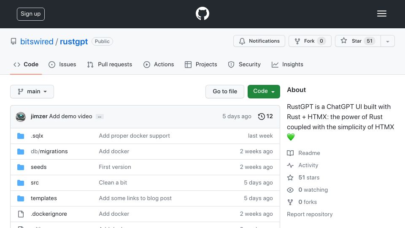Open 'Add some links to blog post' commit
Screen dimensions: 405x228
[135, 198]
